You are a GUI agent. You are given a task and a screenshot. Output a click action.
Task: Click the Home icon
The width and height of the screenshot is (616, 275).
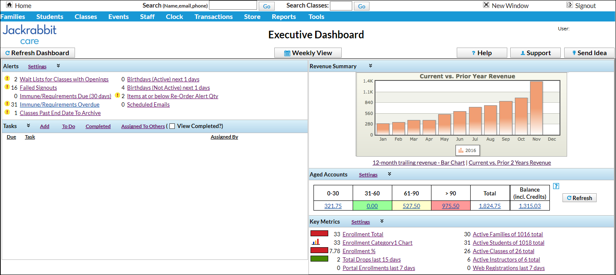click(9, 5)
